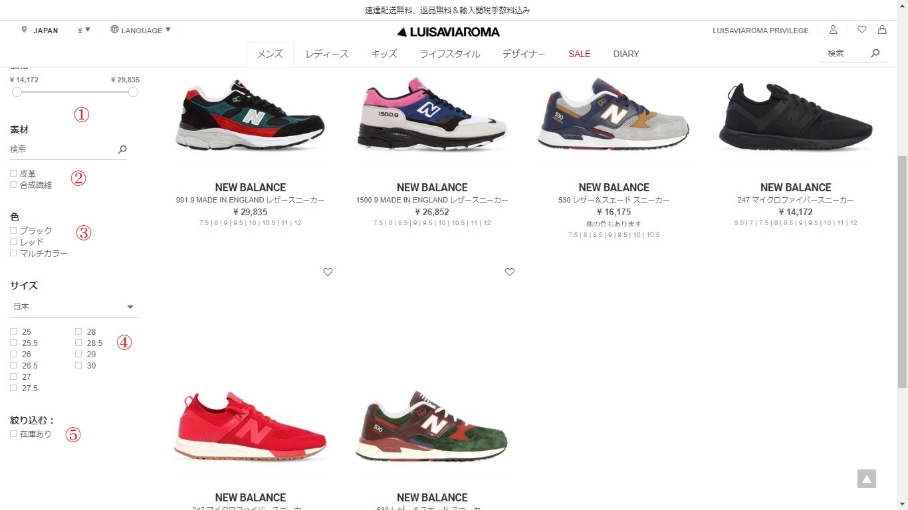
Task: Open the 日本 size region dropdown
Action: coord(74,307)
